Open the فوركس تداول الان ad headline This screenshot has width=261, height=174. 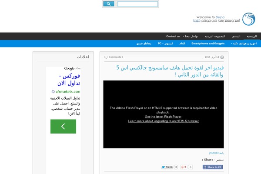coord(69,80)
